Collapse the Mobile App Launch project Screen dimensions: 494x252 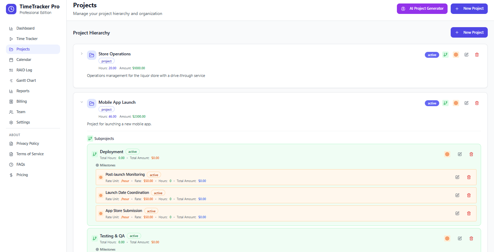(x=81, y=103)
